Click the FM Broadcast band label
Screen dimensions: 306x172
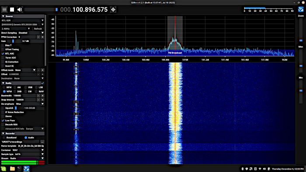pos(175,53)
